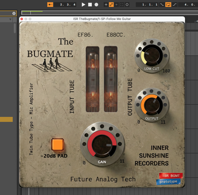
Task: Click the loop length field 4. 0.
Action: click(x=188, y=5)
